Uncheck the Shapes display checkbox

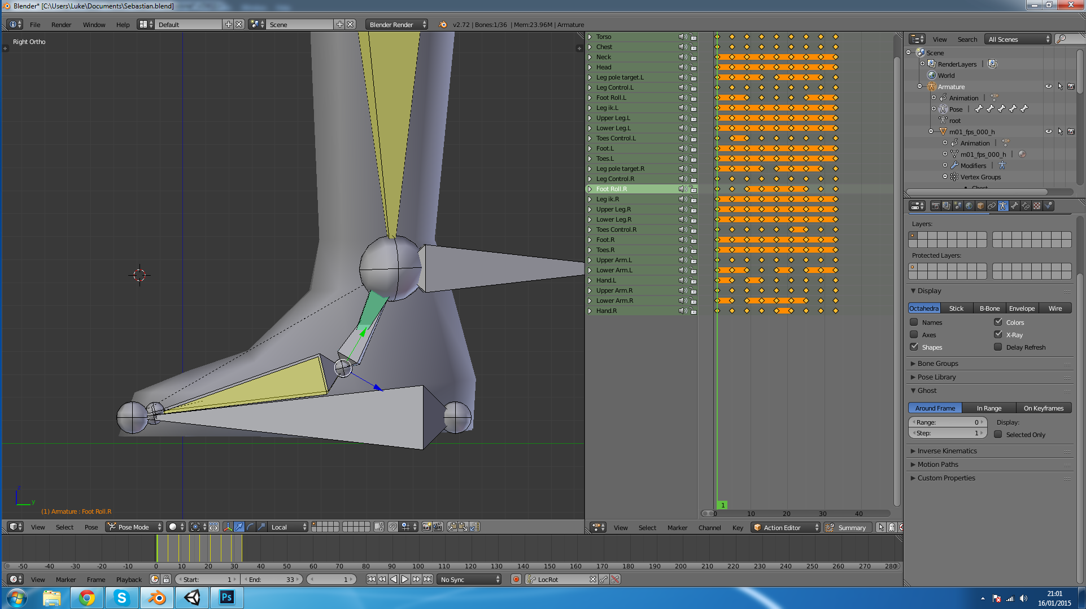(x=914, y=347)
